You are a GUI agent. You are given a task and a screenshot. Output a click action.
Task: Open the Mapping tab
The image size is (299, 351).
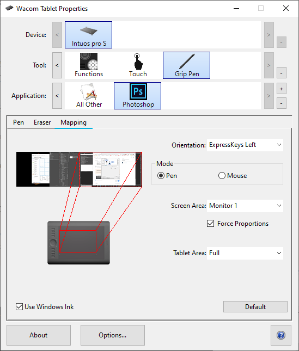coord(74,122)
